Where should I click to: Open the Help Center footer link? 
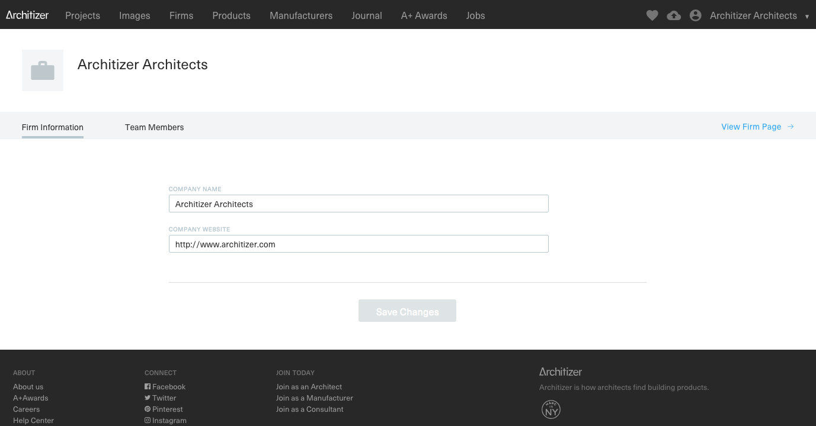(33, 420)
